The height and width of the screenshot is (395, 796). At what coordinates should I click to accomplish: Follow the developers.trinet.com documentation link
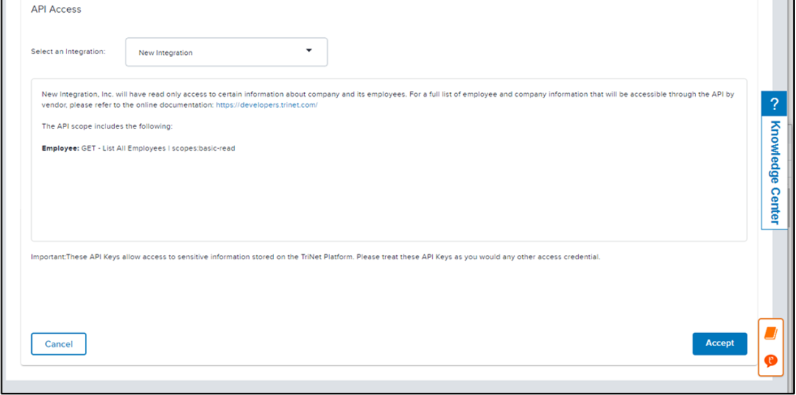coord(267,105)
